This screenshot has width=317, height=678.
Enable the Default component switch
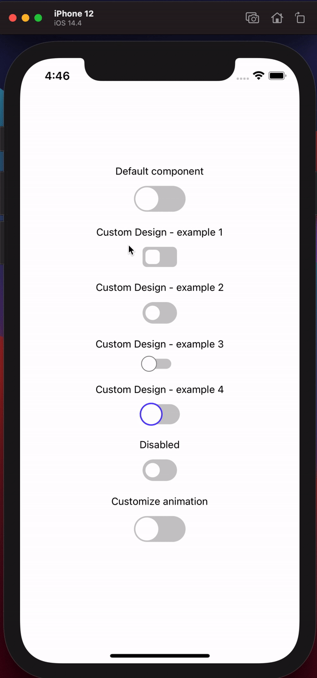[160, 198]
